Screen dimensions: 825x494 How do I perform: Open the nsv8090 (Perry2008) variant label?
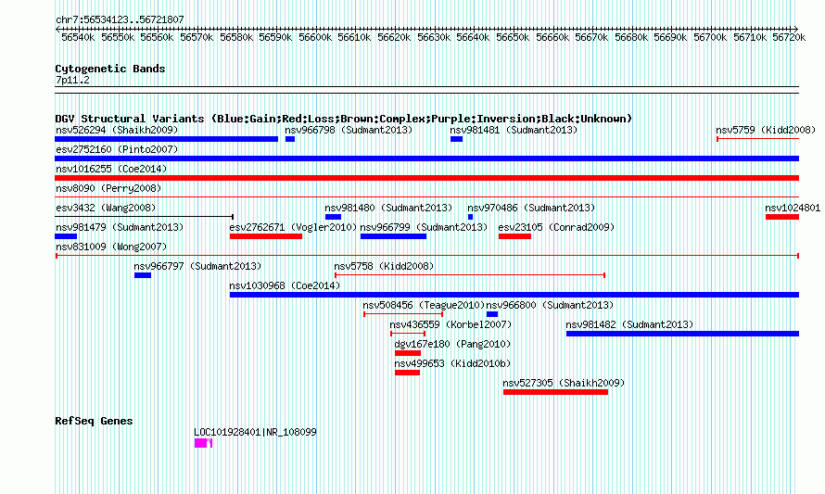tap(108, 188)
